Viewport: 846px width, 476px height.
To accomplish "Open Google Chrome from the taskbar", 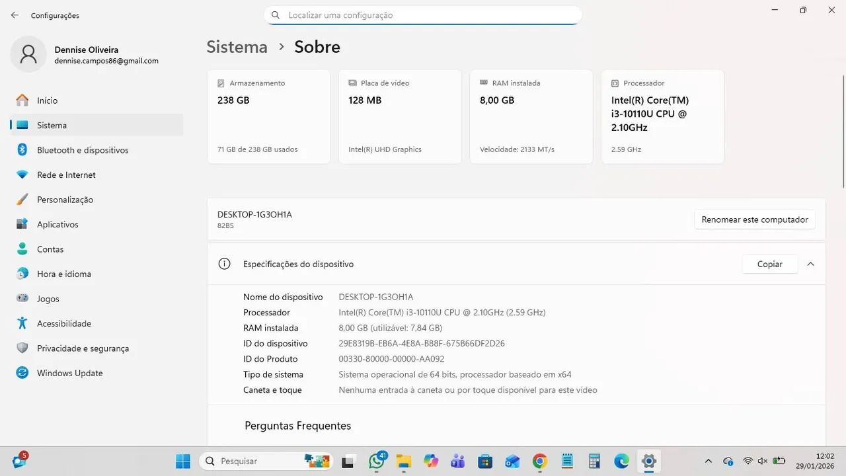I will (x=539, y=461).
